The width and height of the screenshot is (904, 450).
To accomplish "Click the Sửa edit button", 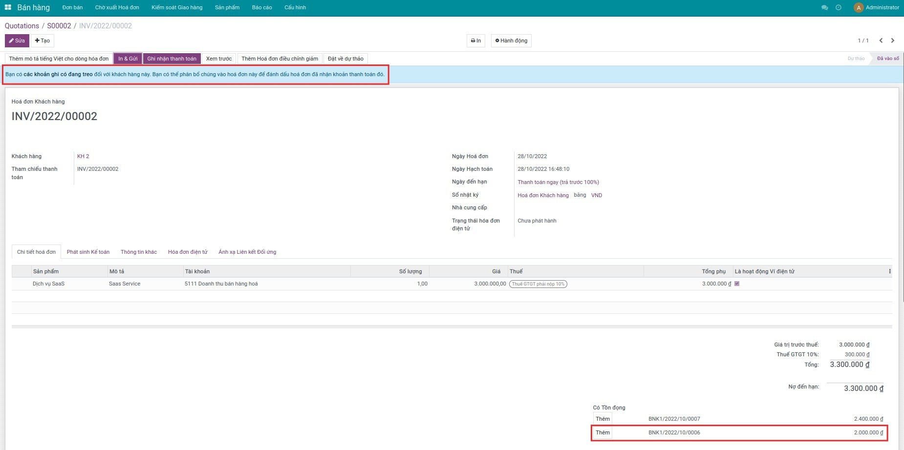I will (17, 41).
